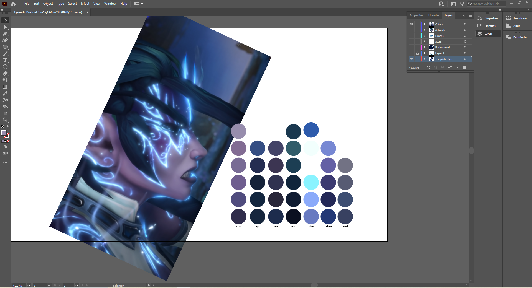Viewport: 532px width, 288px height.
Task: Open the artboard navigation dropdown
Action: pyautogui.click(x=77, y=286)
